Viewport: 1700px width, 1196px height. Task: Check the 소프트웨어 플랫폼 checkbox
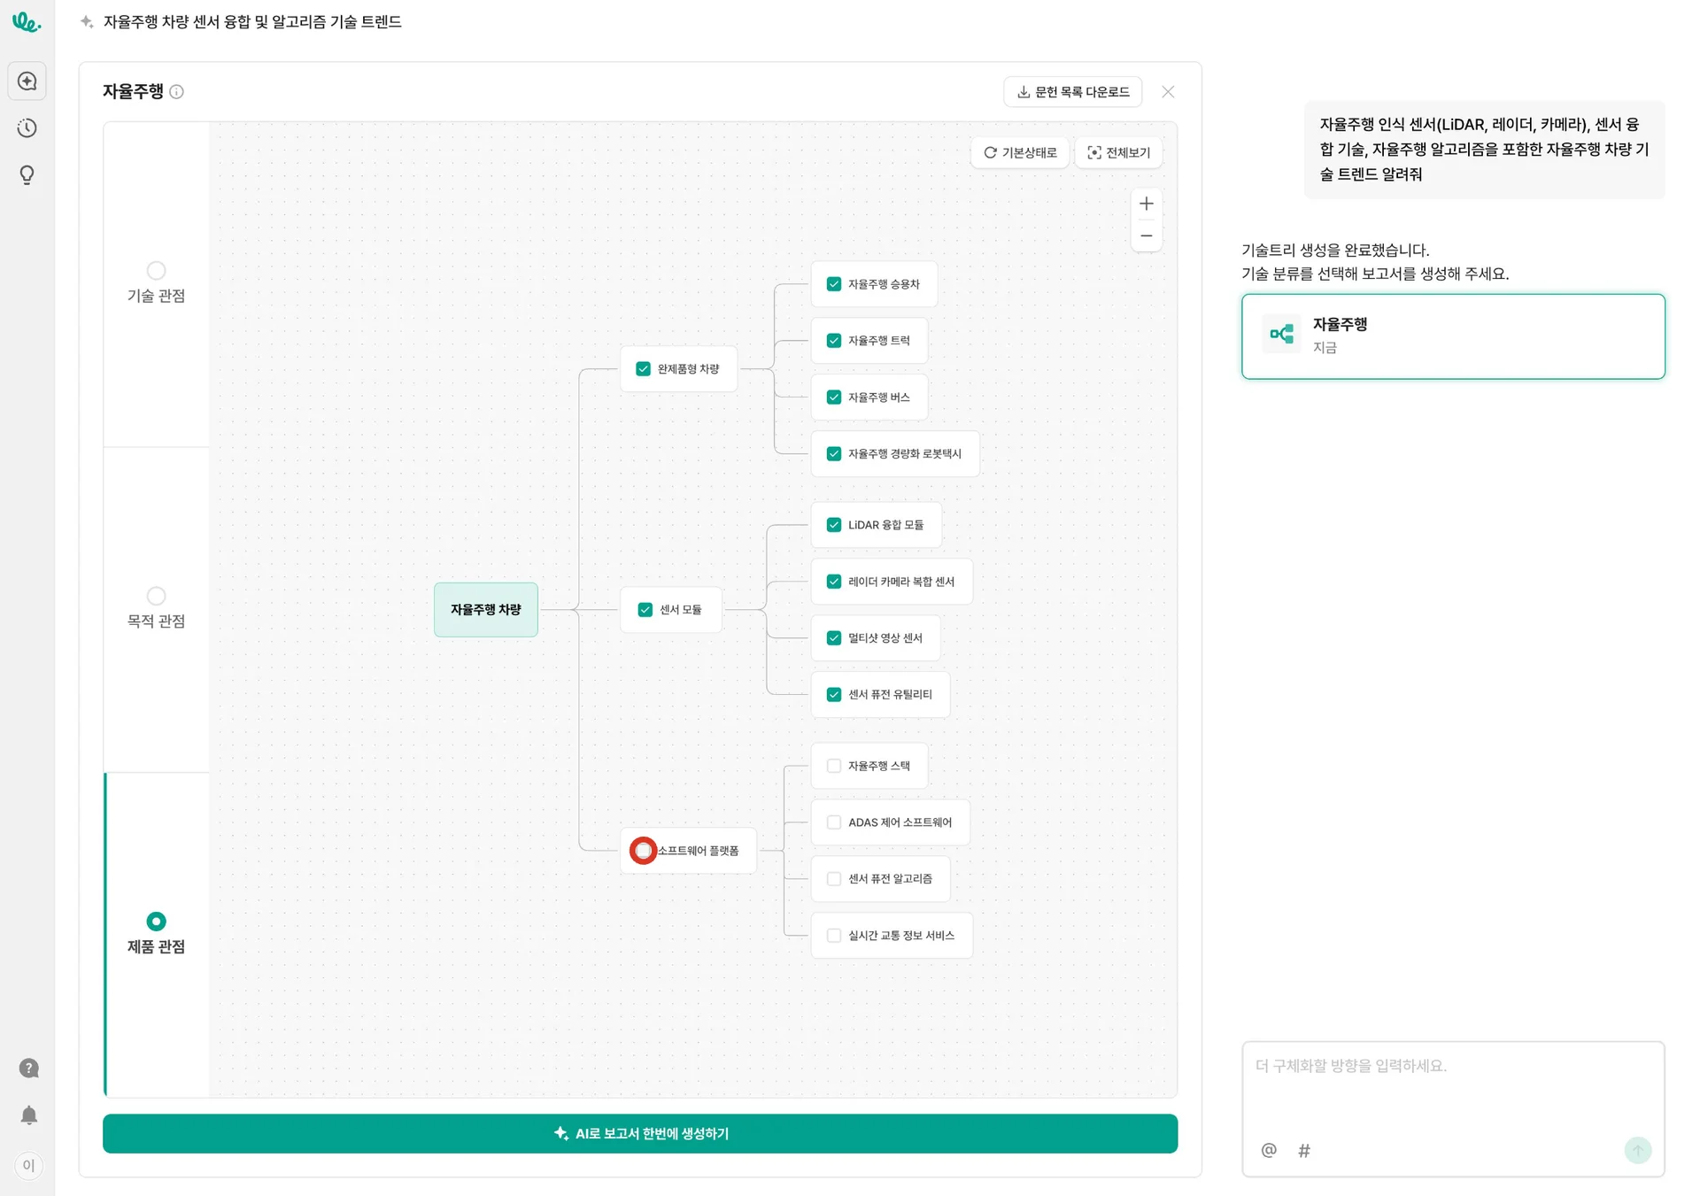[644, 851]
